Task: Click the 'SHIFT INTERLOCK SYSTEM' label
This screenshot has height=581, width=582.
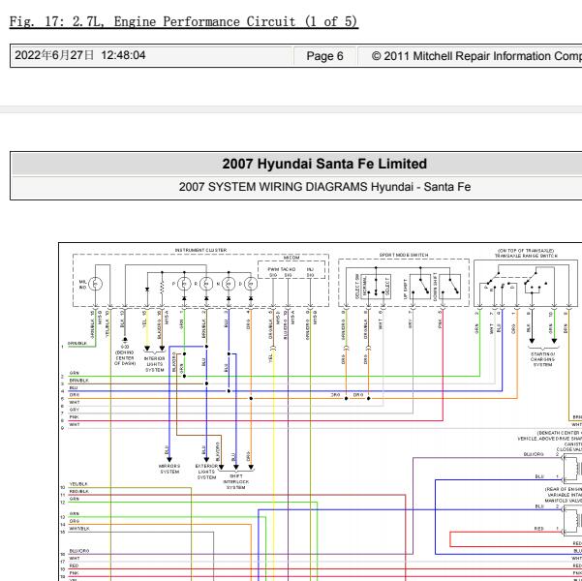Action: [x=235, y=481]
